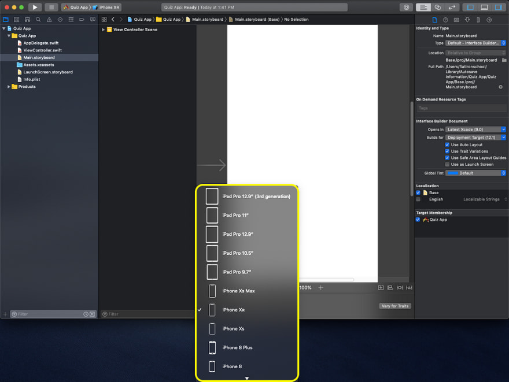
Task: Open the Issue navigator warning icon
Action: (x=49, y=20)
